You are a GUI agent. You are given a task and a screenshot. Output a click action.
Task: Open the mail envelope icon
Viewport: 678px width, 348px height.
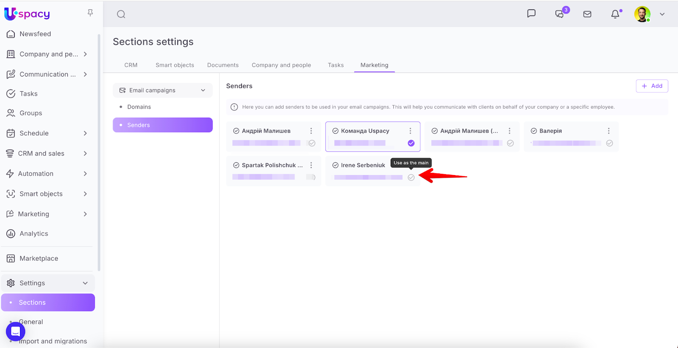pos(587,14)
